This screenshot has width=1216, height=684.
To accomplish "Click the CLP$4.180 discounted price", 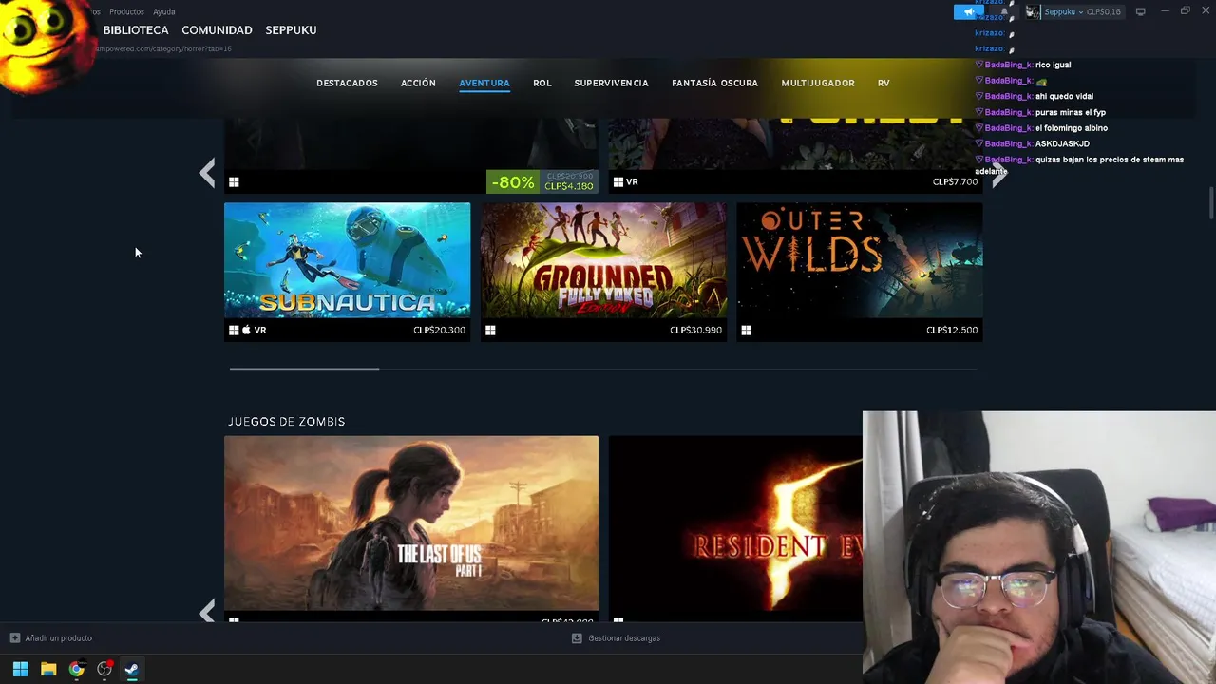I will click(x=569, y=186).
